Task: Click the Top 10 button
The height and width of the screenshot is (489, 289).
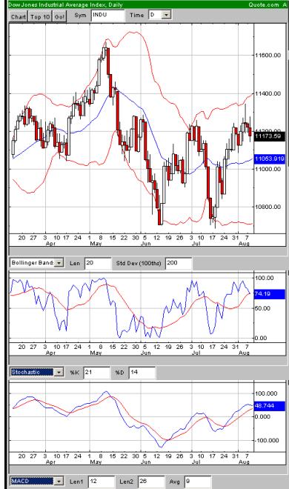Action: click(40, 16)
